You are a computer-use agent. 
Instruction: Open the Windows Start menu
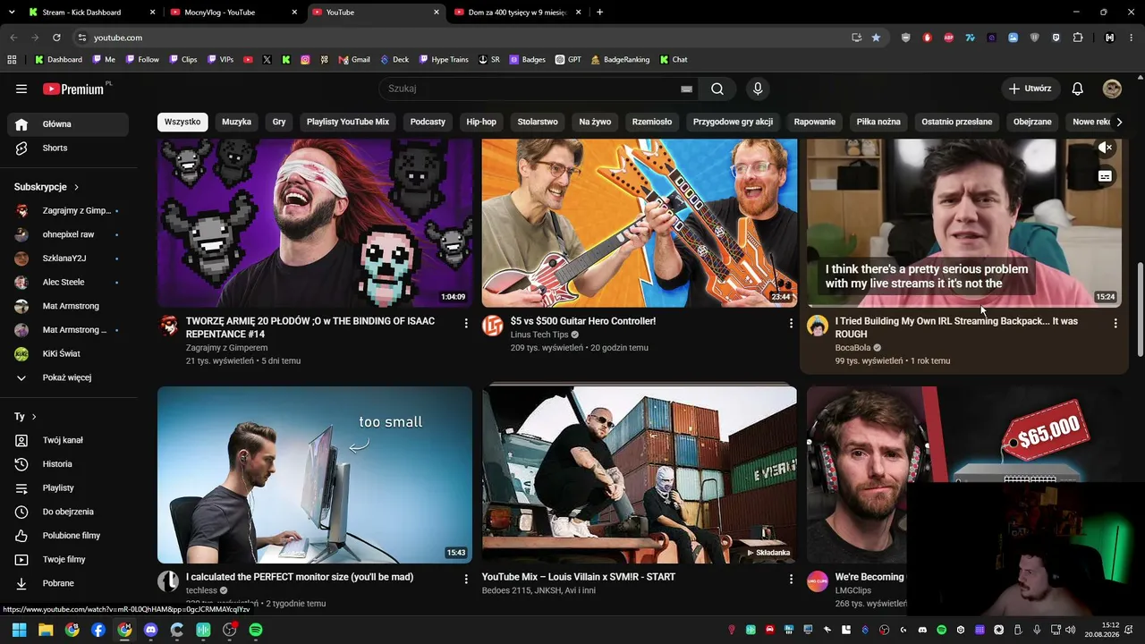pyautogui.click(x=19, y=630)
